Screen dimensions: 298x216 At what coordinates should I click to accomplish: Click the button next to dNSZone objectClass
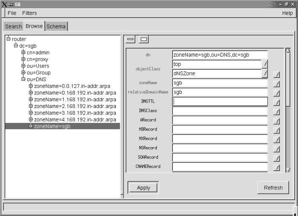tap(264, 74)
